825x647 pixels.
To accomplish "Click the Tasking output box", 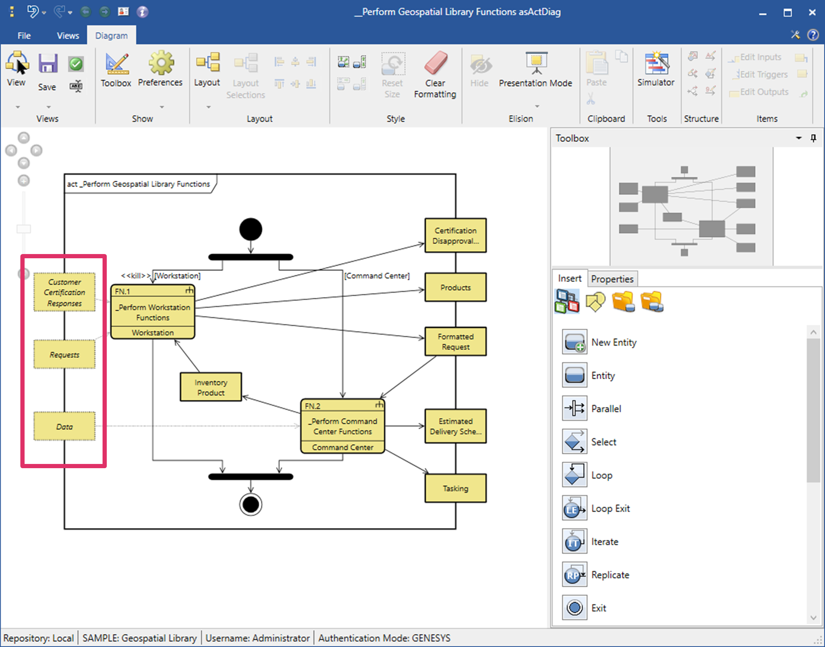I will pyautogui.click(x=455, y=488).
